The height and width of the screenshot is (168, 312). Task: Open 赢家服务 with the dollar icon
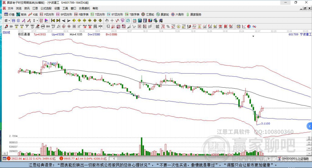coord(193,14)
